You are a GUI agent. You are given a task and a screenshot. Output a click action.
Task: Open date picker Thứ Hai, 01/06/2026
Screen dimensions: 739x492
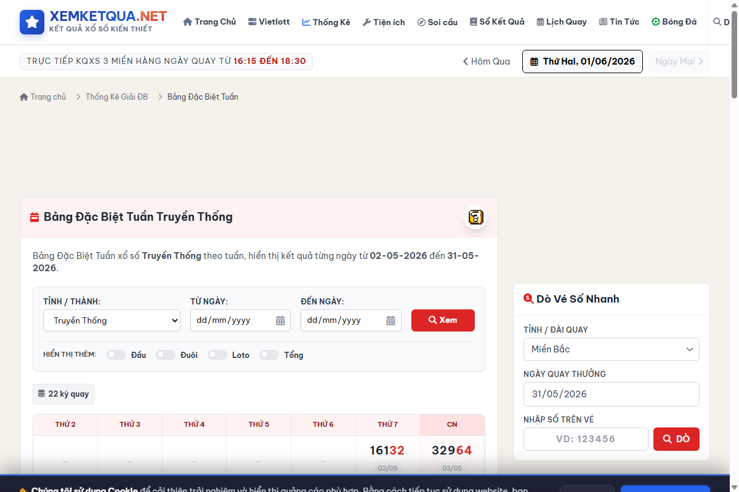[583, 61]
